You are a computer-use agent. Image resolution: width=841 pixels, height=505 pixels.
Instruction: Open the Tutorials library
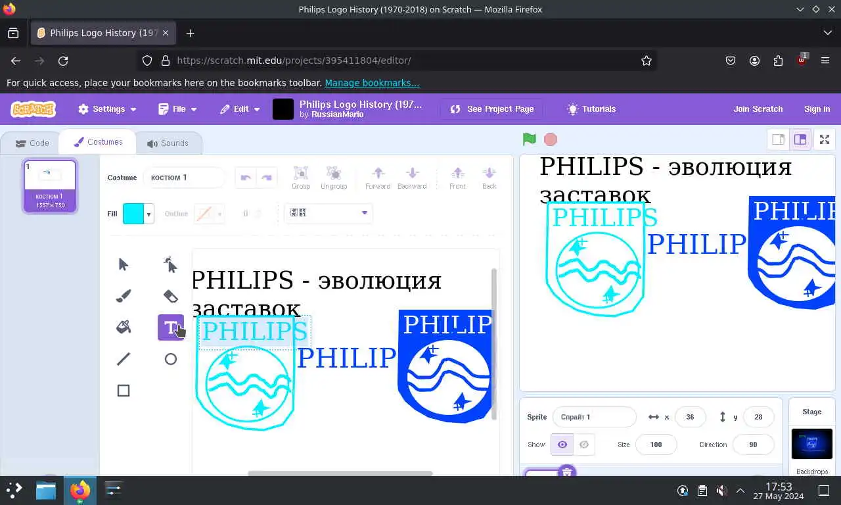(591, 109)
